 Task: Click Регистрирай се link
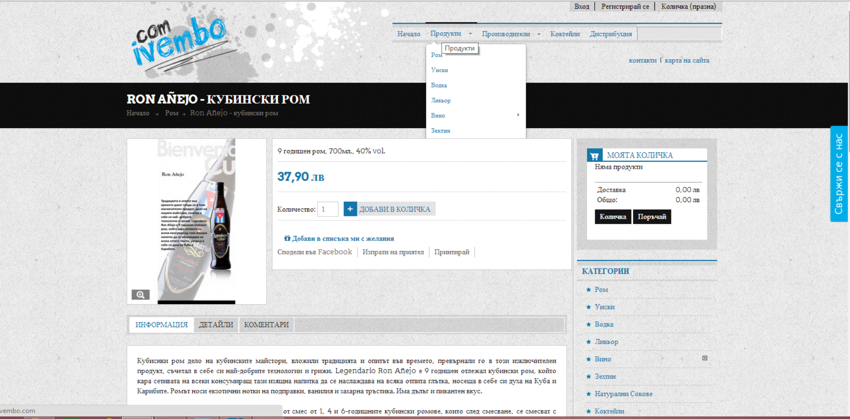click(x=625, y=6)
